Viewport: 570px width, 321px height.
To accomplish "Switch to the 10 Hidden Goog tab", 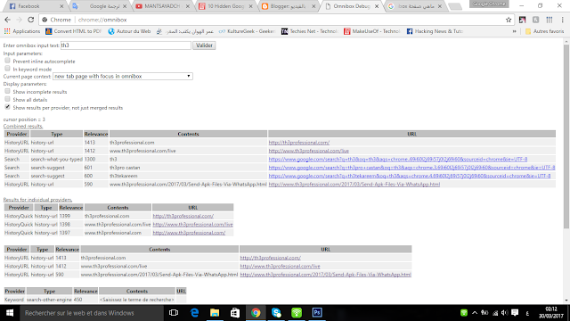I will [224, 6].
